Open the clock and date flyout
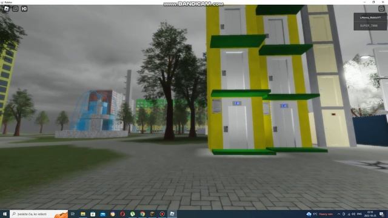Screen dimensions: 388x218 click(x=370, y=214)
